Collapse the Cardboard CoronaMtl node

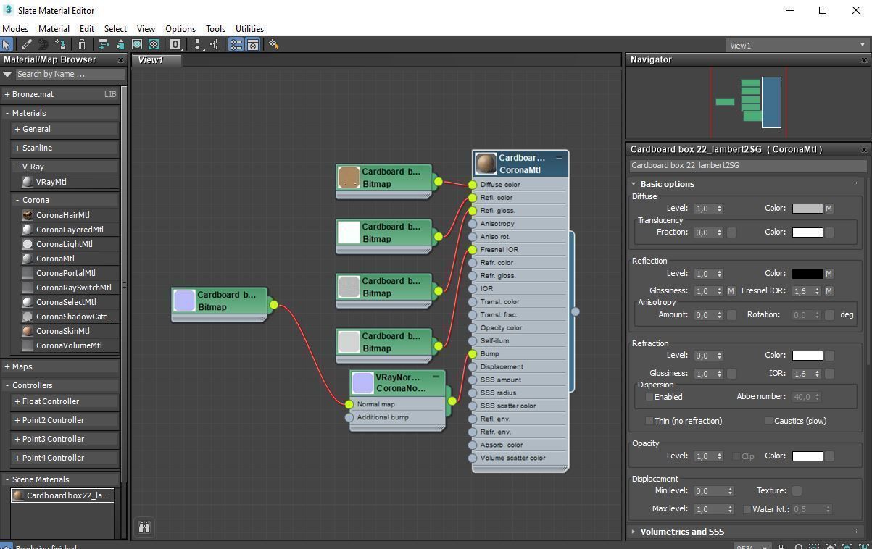click(559, 158)
